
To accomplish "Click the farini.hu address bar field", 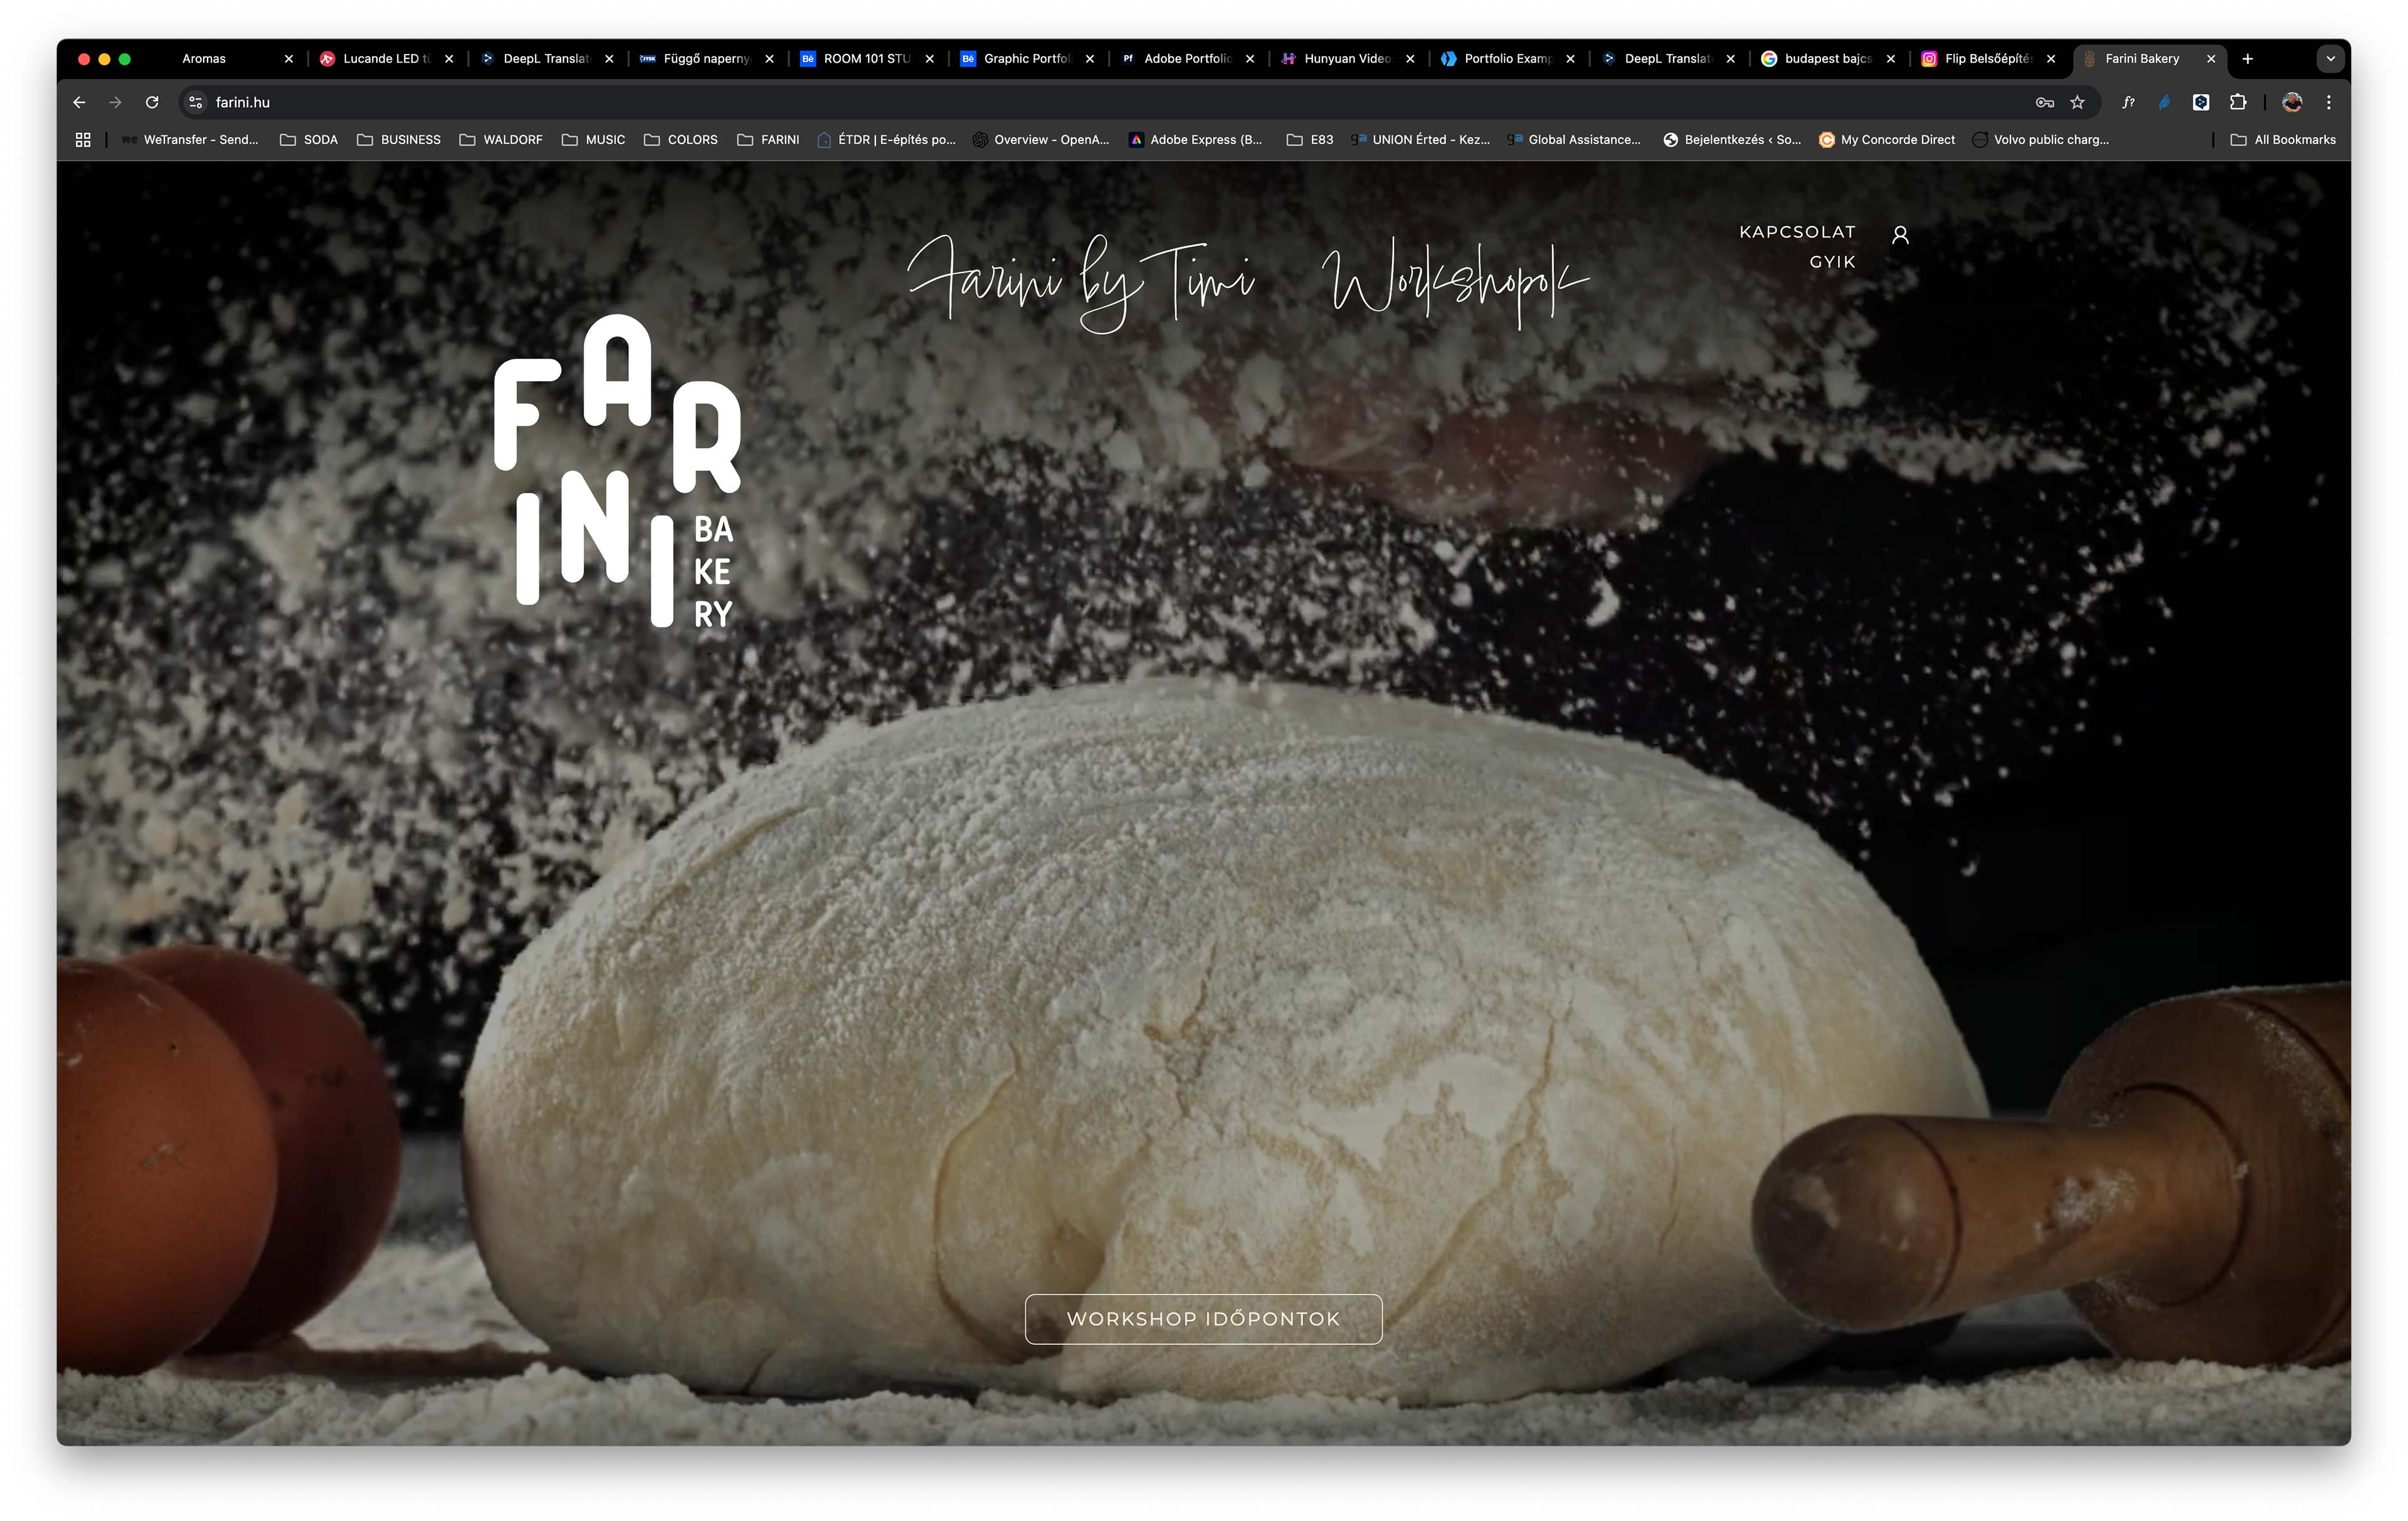I will point(1000,102).
